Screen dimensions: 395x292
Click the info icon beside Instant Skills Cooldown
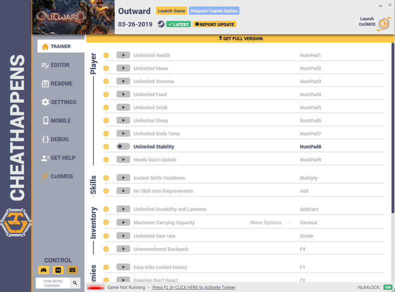tap(106, 178)
